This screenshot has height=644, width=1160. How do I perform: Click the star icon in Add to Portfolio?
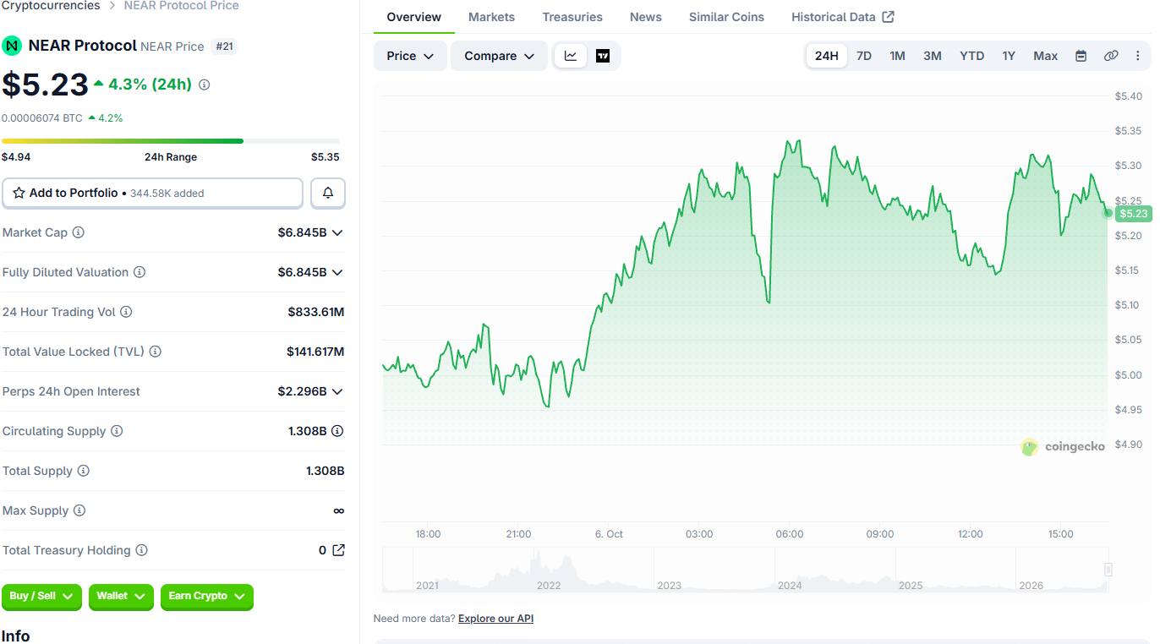[19, 193]
